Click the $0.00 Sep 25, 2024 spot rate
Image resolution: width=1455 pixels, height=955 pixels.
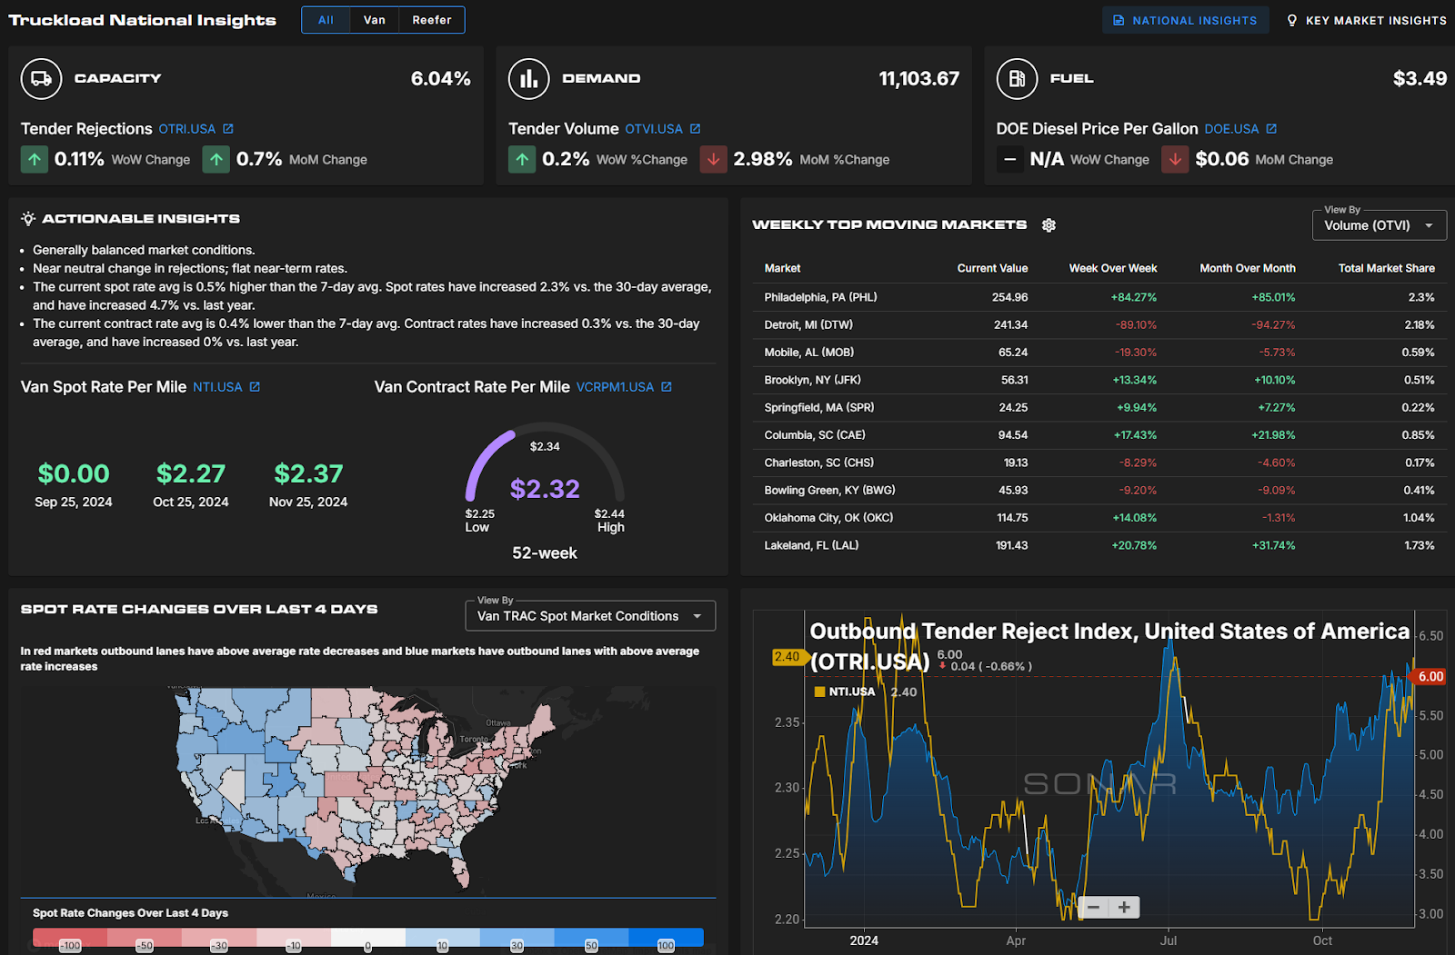(74, 473)
